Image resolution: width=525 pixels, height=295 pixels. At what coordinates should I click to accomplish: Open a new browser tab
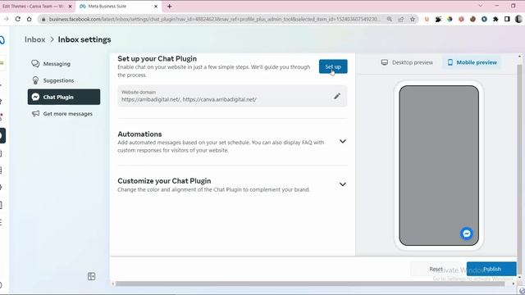click(170, 7)
